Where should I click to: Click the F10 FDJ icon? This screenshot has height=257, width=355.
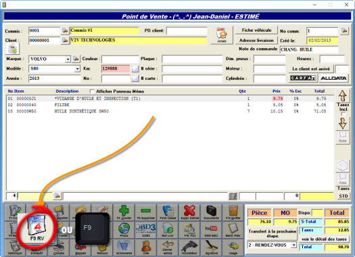[x=189, y=230]
